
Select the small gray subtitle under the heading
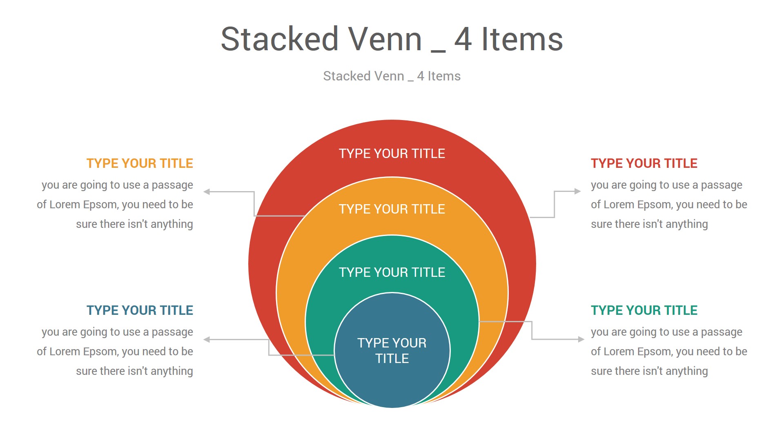pyautogui.click(x=392, y=76)
